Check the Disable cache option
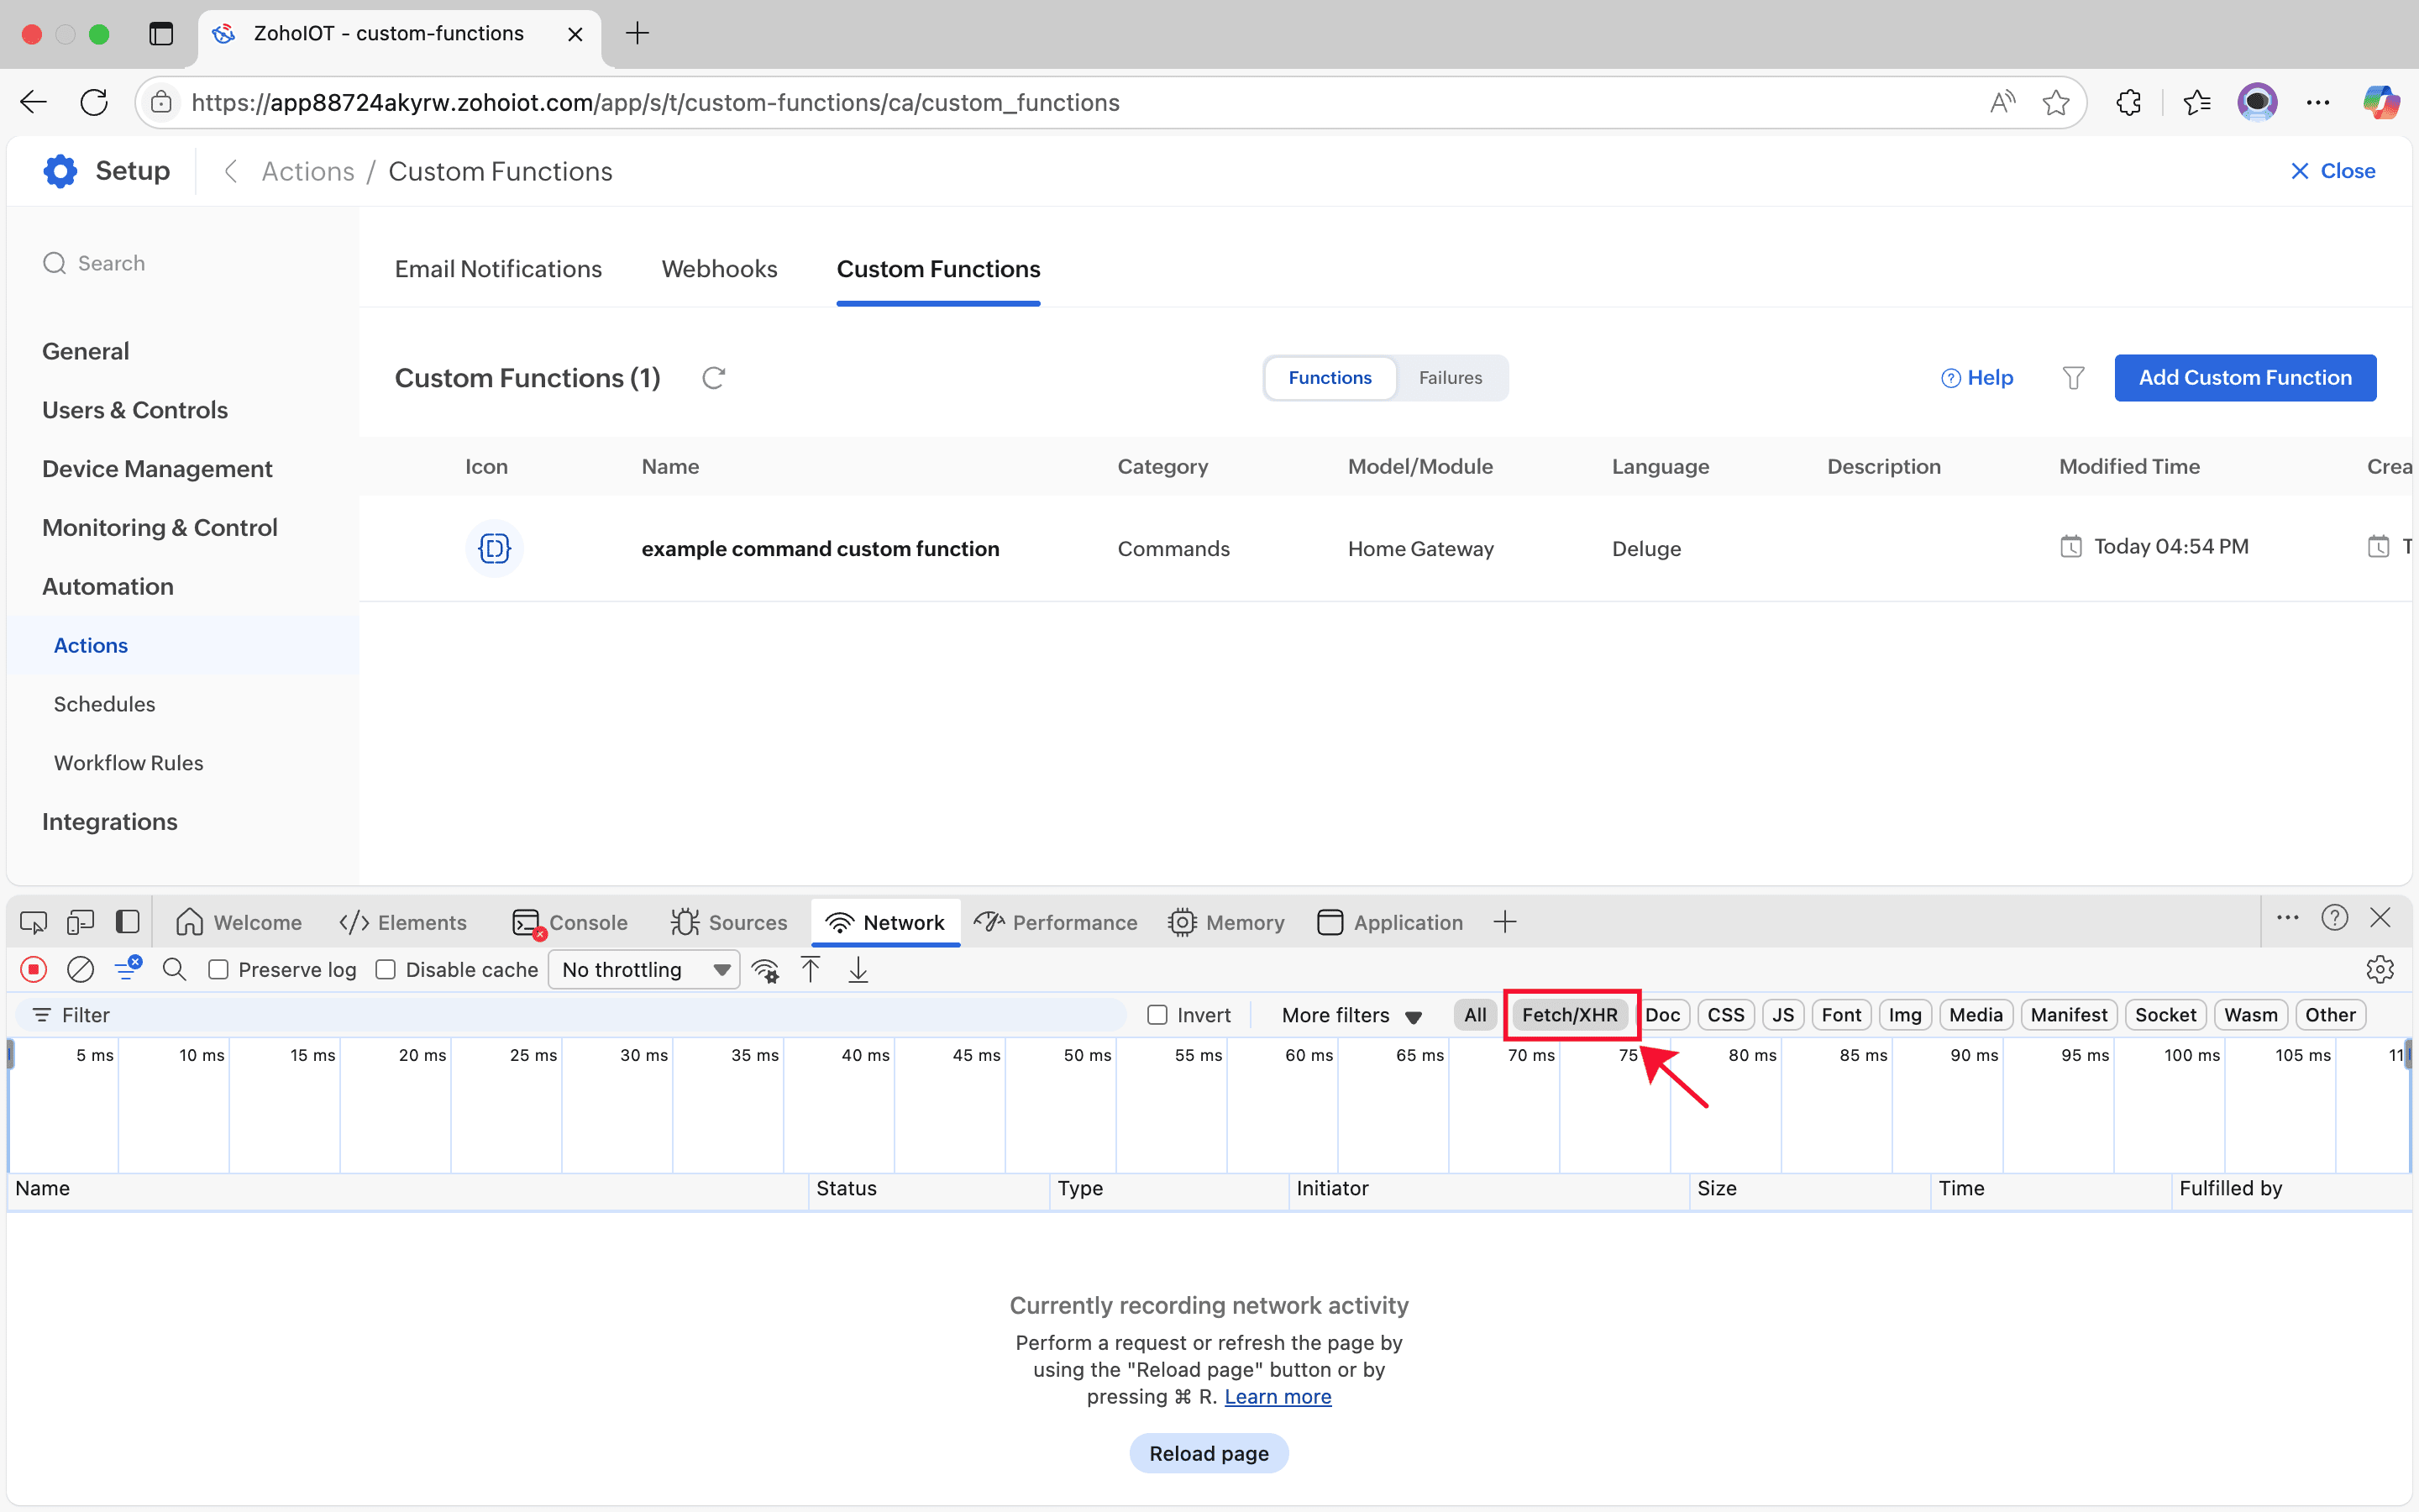Screen dimensions: 2419x1512 386,969
